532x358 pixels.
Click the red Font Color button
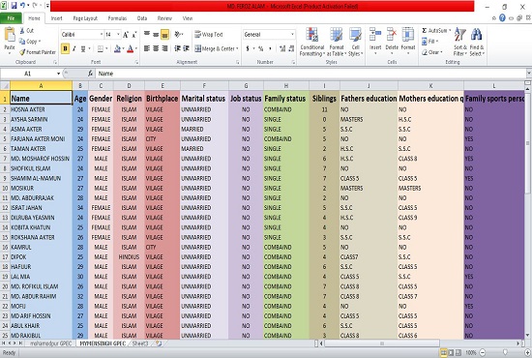coord(131,49)
